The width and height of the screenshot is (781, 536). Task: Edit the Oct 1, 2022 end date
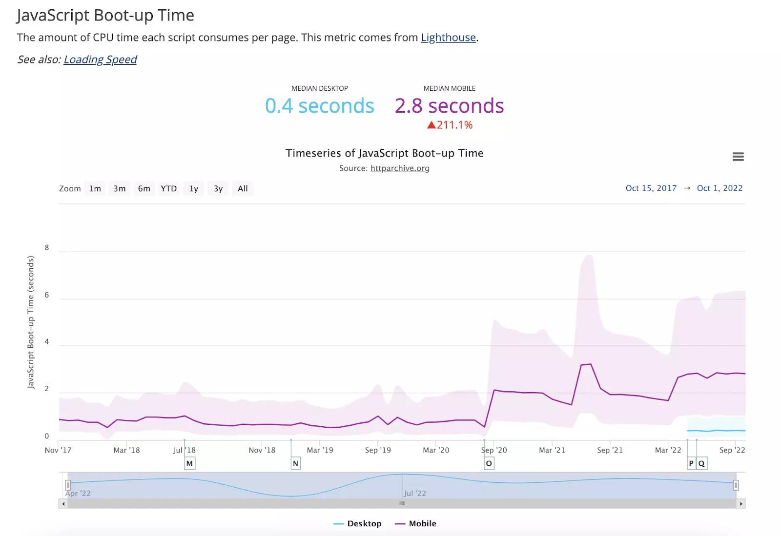point(719,188)
